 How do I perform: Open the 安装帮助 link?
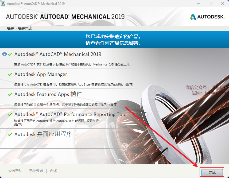pos(15,171)
